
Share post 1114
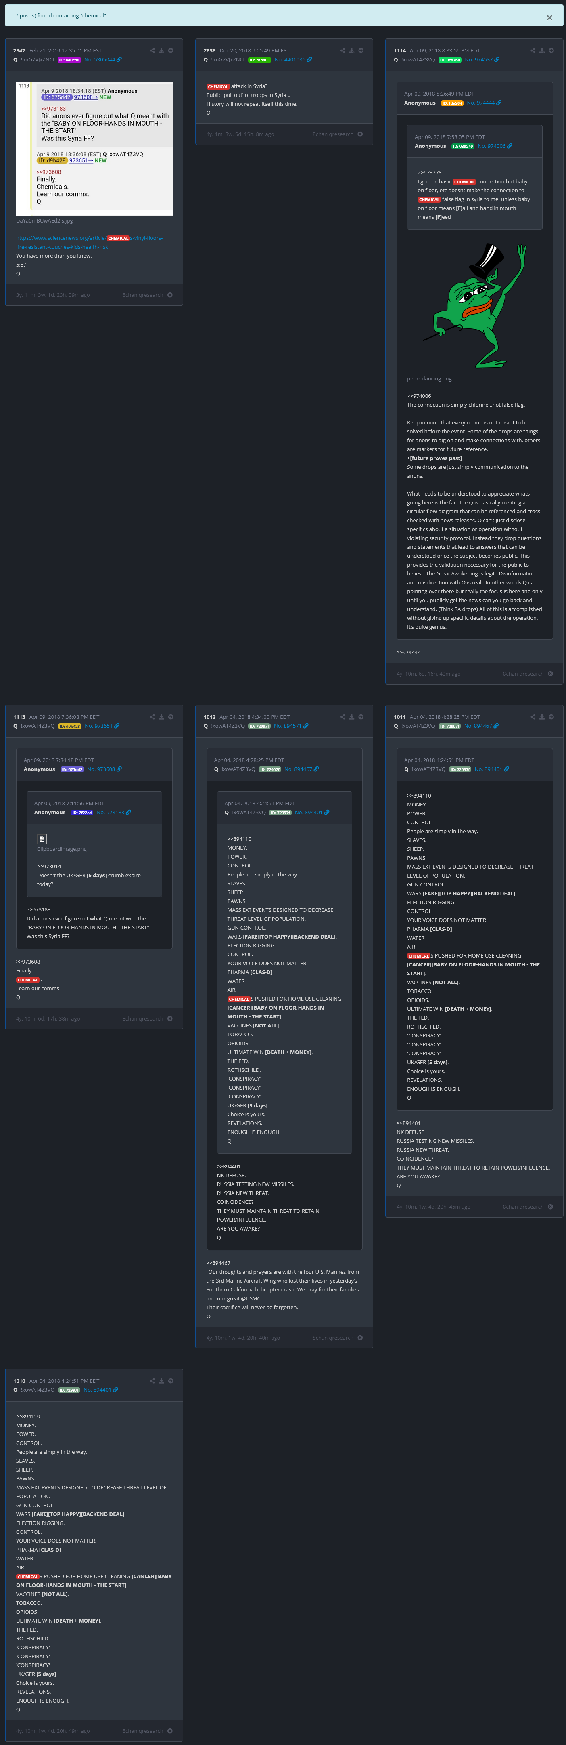click(x=533, y=51)
